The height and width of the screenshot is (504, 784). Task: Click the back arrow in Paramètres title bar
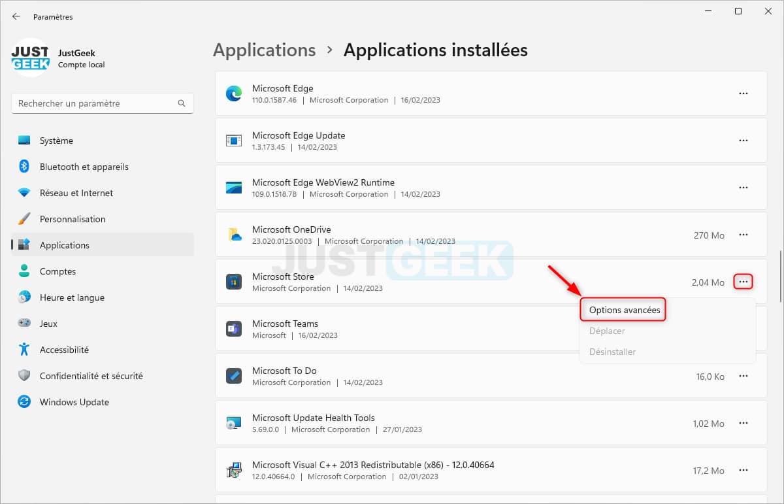[16, 16]
